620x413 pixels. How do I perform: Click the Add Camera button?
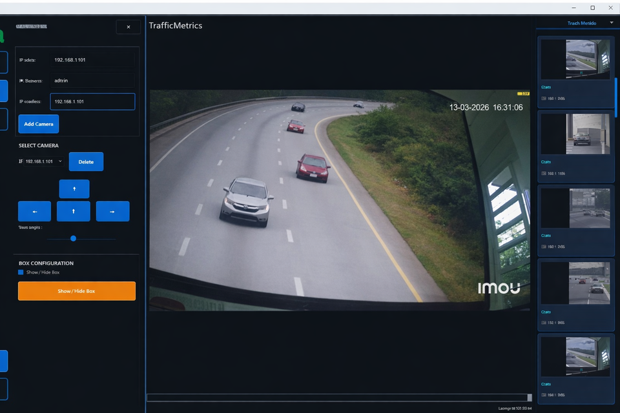[39, 124]
